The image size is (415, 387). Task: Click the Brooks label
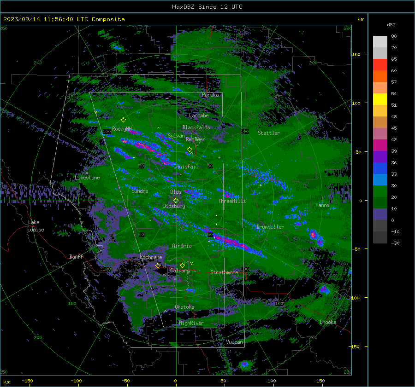328,322
